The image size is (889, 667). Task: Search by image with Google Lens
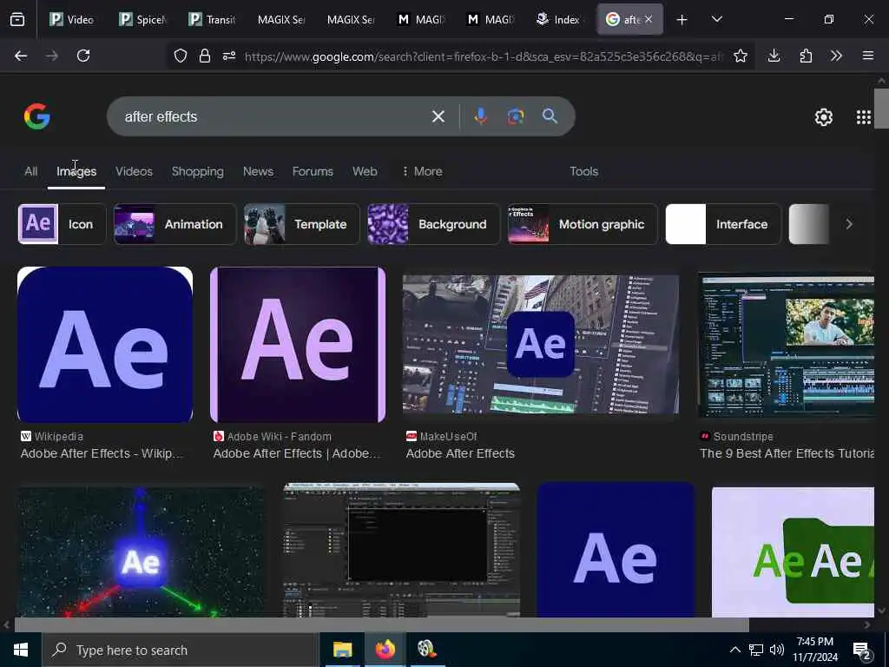(x=516, y=116)
